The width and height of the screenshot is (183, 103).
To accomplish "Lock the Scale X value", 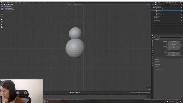I will pyautogui.click(x=180, y=53).
